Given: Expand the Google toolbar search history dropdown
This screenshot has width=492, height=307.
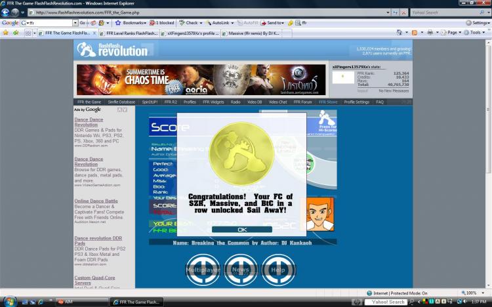Looking at the screenshot, I should (x=75, y=23).
